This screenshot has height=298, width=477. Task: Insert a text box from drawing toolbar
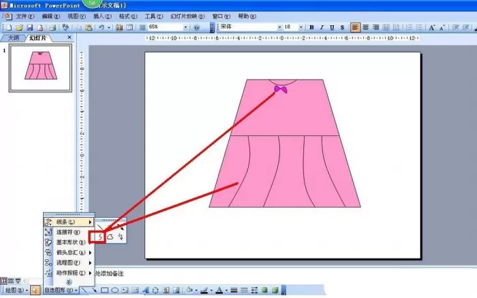tap(125, 291)
